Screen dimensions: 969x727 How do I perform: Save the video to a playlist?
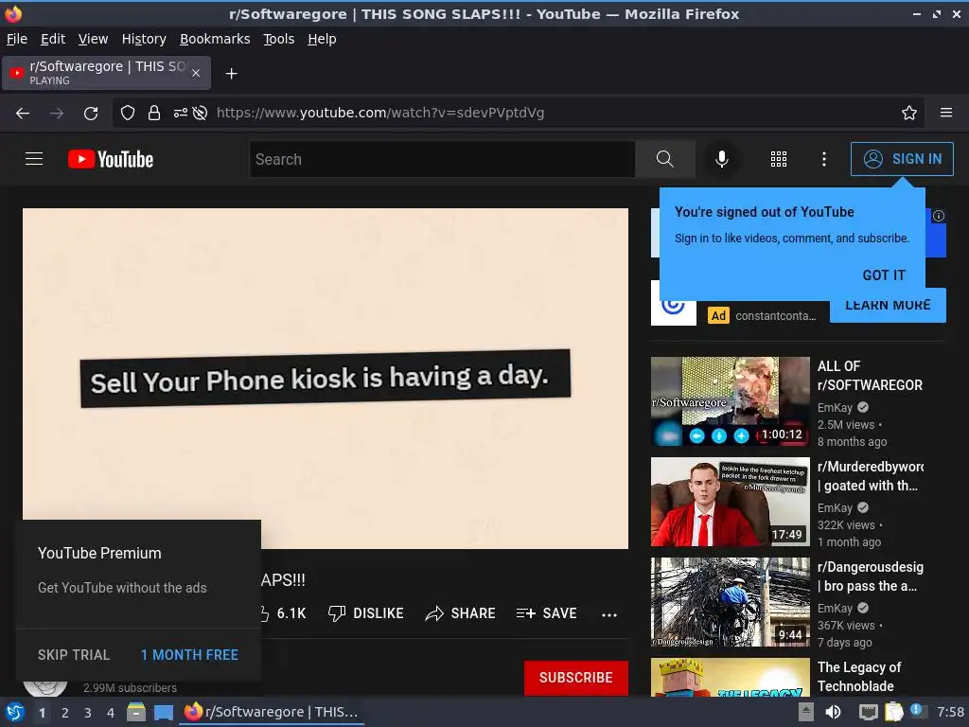tap(546, 613)
